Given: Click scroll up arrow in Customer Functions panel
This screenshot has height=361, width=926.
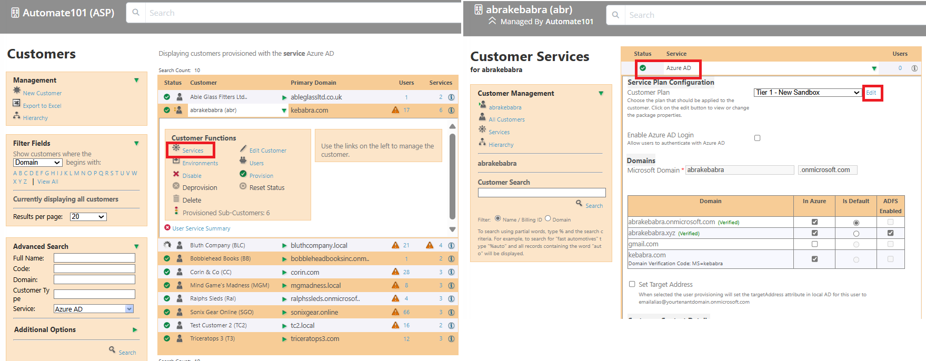Looking at the screenshot, I should (x=452, y=126).
